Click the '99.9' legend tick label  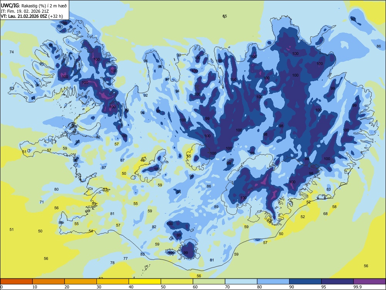click(357, 287)
